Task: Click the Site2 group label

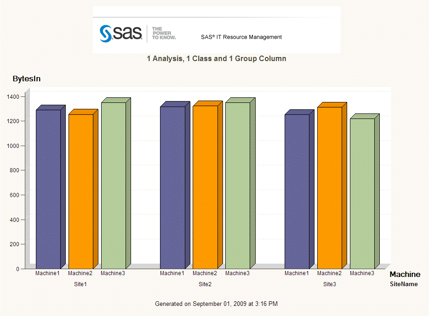Action: click(205, 284)
